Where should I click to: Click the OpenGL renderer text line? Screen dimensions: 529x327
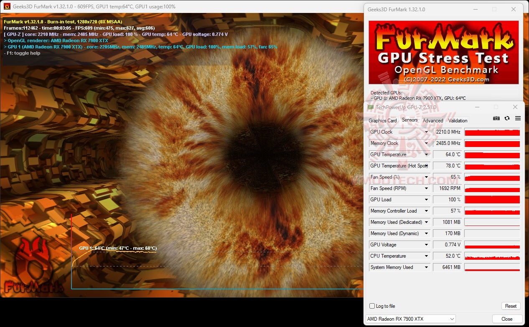[56, 41]
